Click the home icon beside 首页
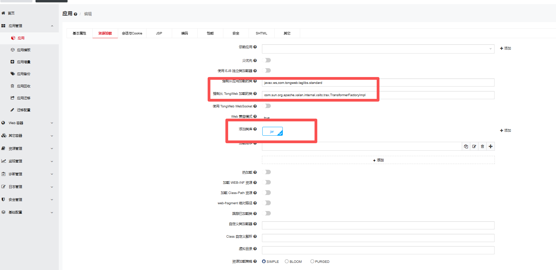This screenshot has width=556, height=270. click(3, 13)
